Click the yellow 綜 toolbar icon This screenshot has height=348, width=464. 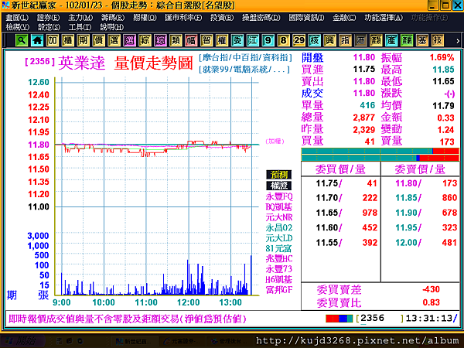pyautogui.click(x=145, y=40)
